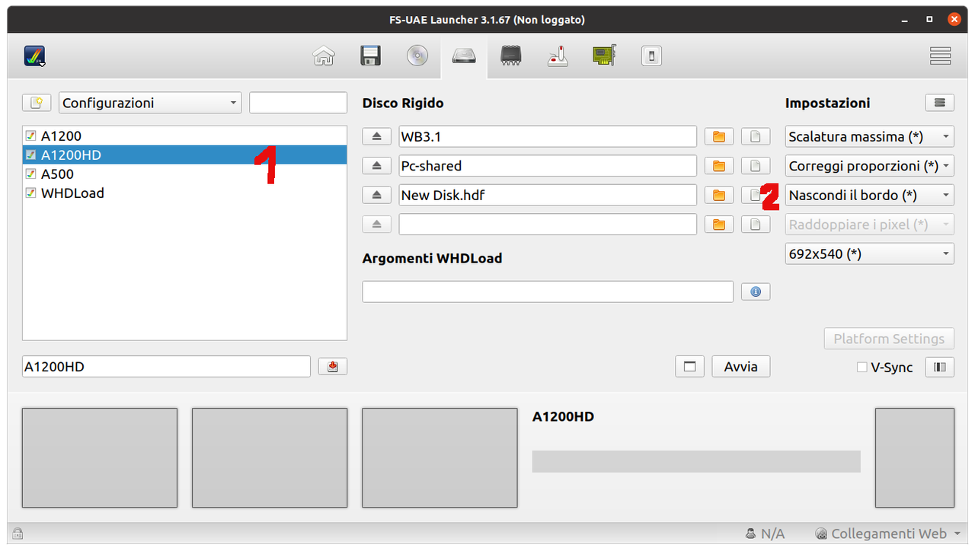Viewport: 975px width, 551px height.
Task: Select the A1200 configuration
Action: pyautogui.click(x=184, y=136)
